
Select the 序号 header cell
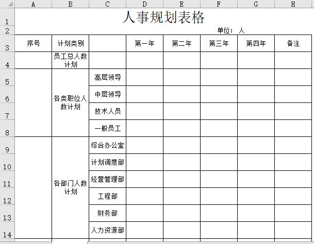(34, 44)
